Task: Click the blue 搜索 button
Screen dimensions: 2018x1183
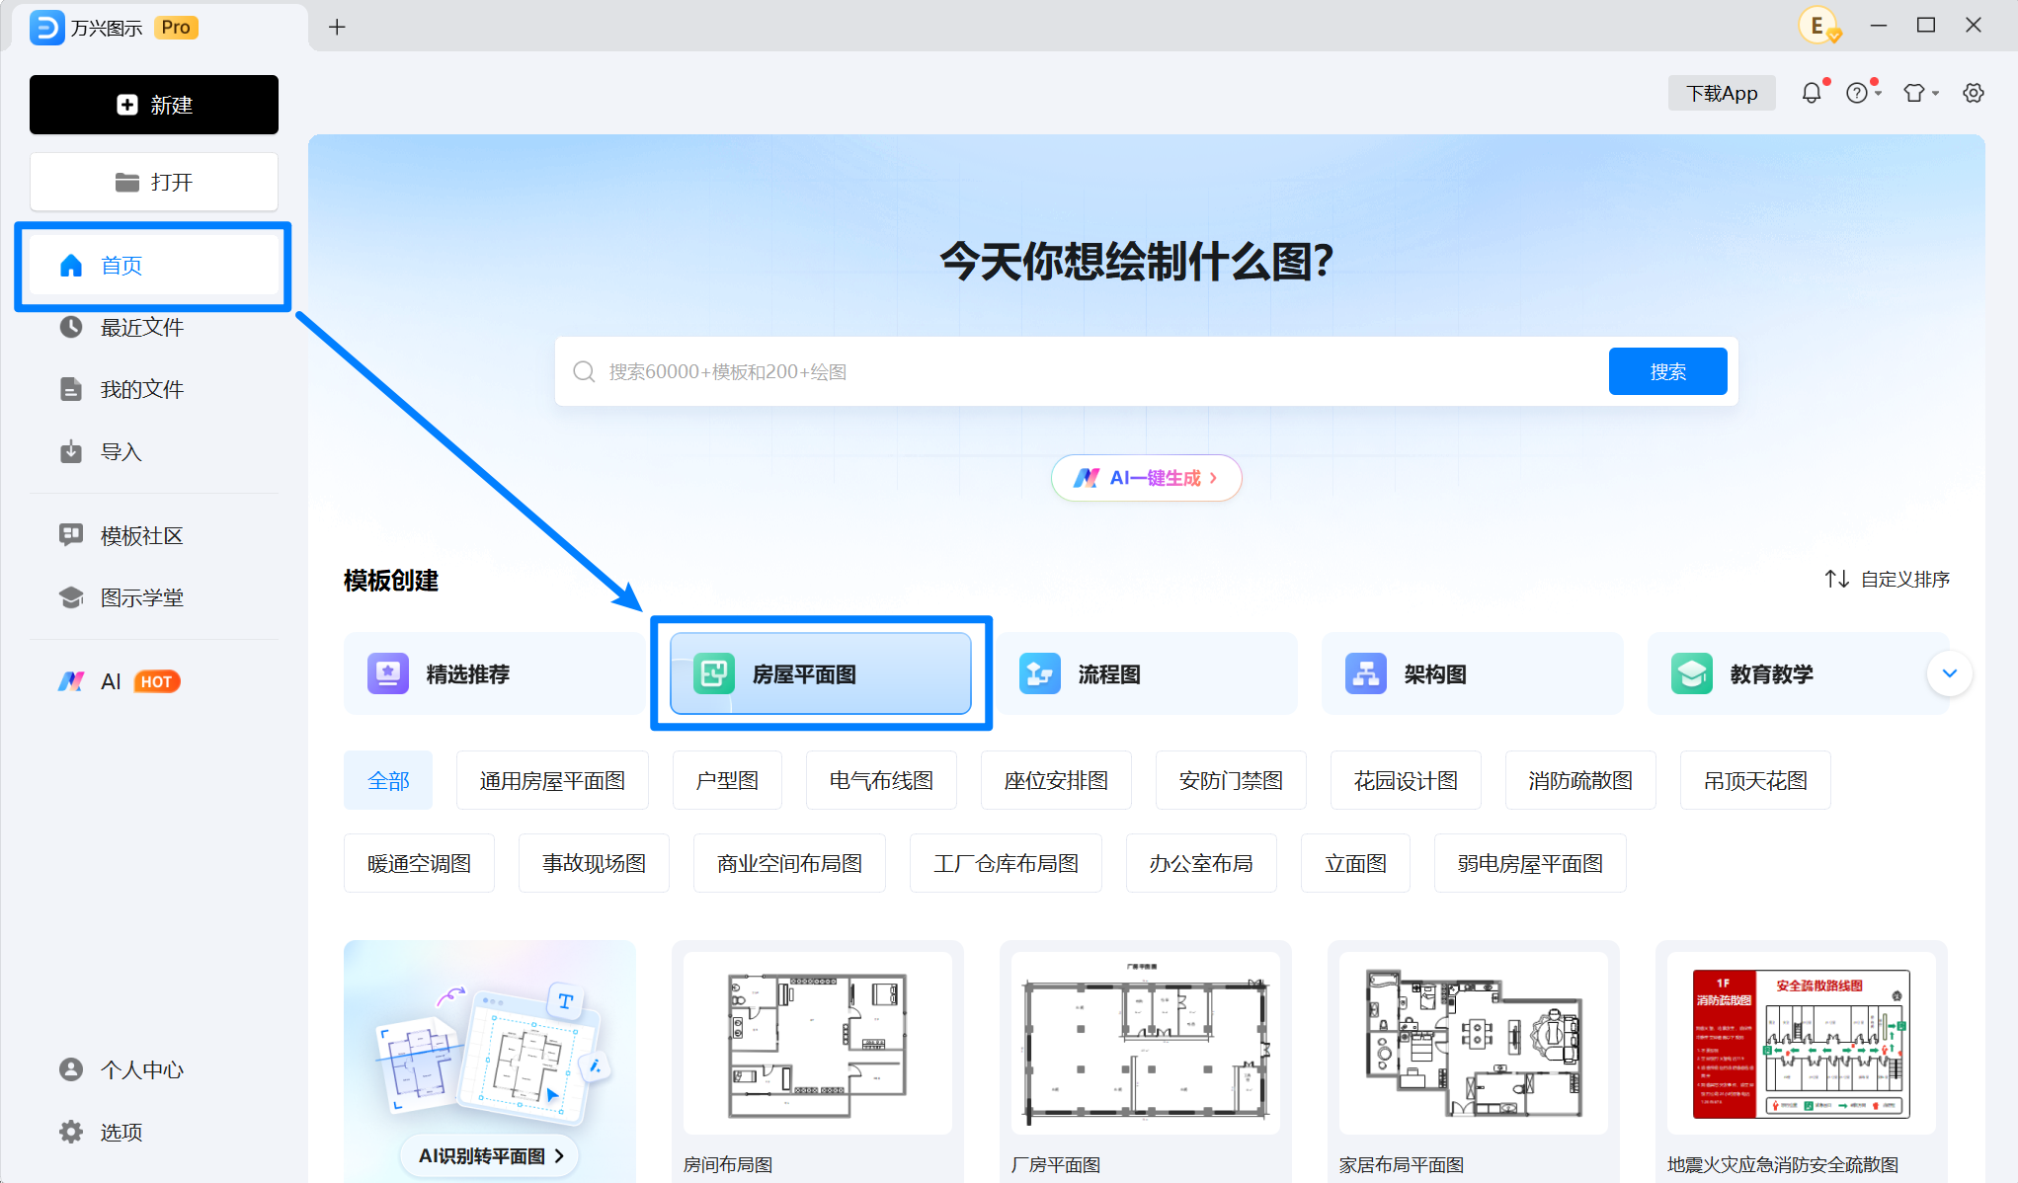Action: click(x=1667, y=371)
